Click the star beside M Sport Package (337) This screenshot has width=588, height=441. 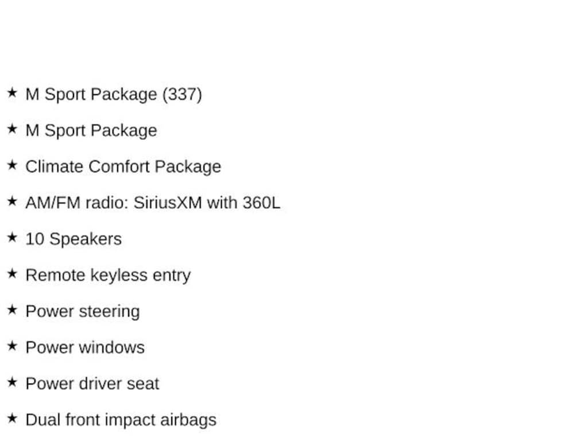[x=12, y=92]
